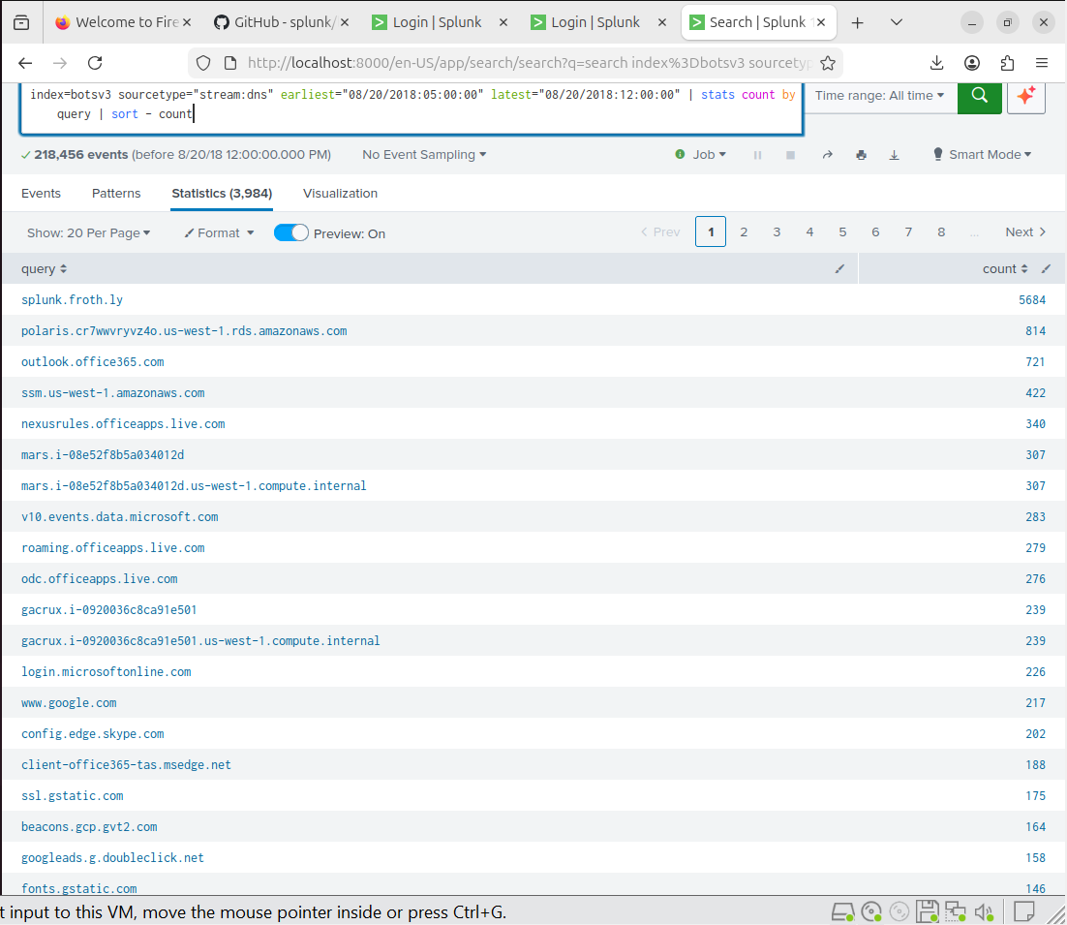
Task: Click the beacons.gcp.gvt2.com query
Action: point(89,827)
